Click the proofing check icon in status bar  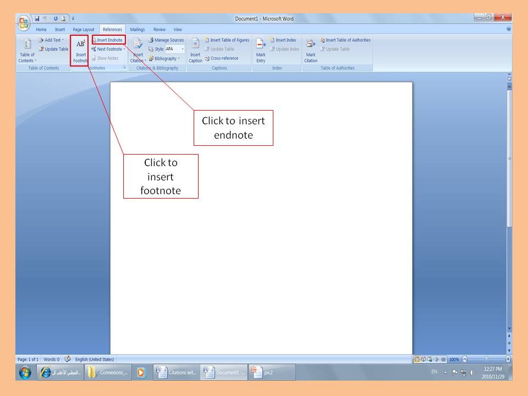pyautogui.click(x=68, y=359)
